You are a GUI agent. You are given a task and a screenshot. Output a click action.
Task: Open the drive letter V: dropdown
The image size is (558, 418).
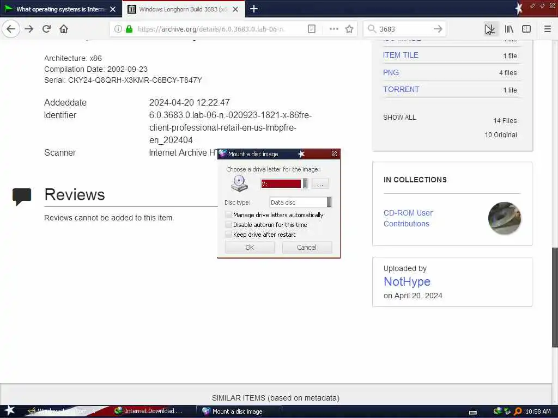pos(305,183)
